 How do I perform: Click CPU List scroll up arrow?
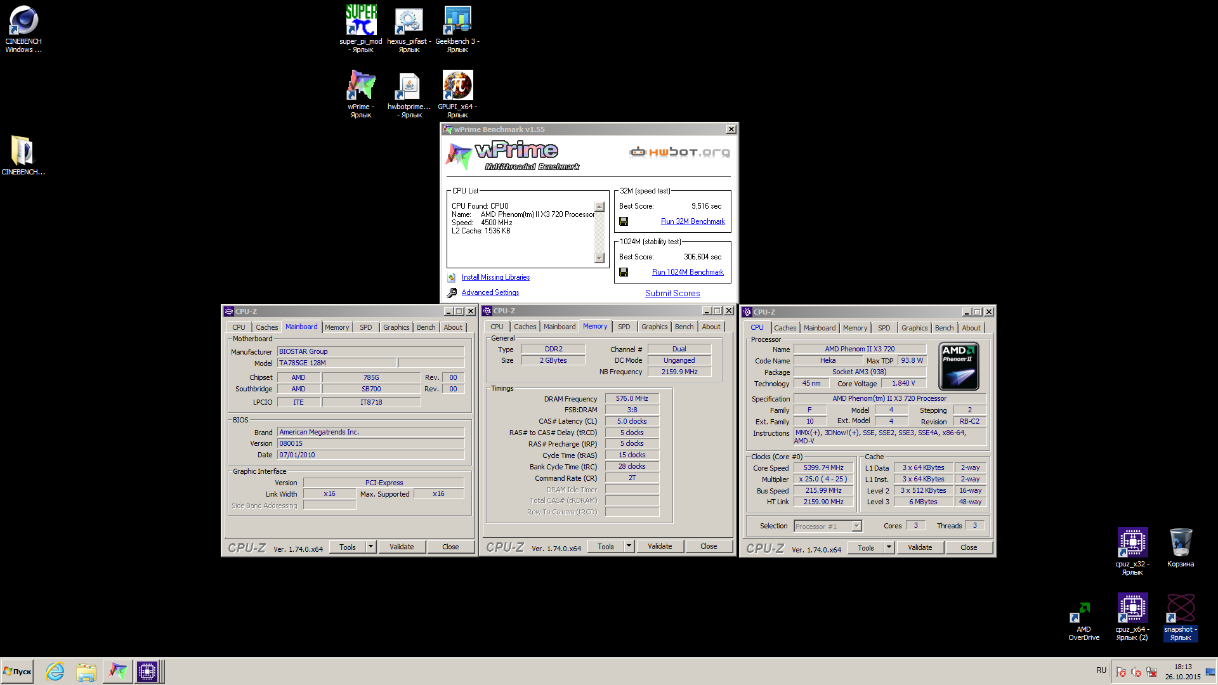point(599,207)
